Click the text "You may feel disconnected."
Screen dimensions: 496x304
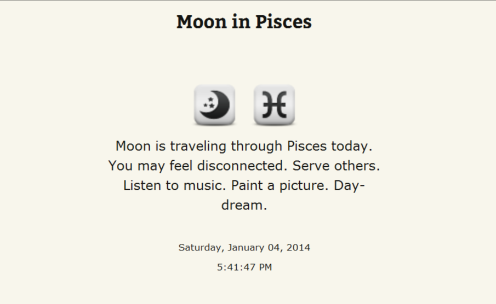point(198,166)
